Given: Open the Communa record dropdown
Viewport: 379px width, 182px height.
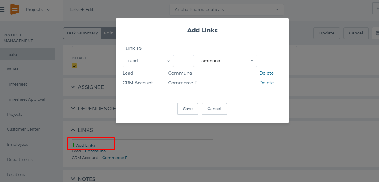Looking at the screenshot, I should [225, 61].
